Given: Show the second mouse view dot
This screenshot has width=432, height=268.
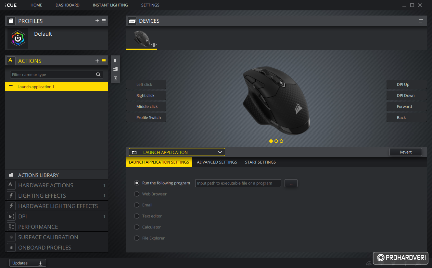Looking at the screenshot, I should tap(276, 141).
